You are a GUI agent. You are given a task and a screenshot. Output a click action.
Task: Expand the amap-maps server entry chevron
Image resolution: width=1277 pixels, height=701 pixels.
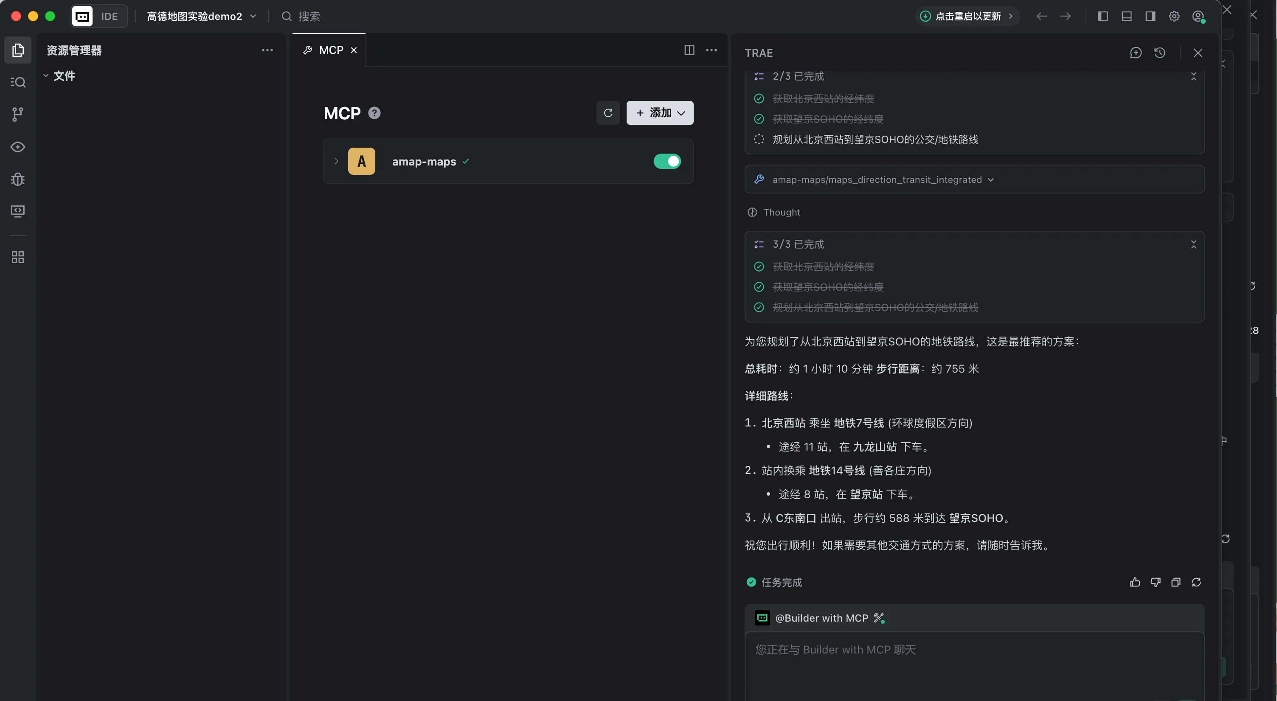point(336,162)
